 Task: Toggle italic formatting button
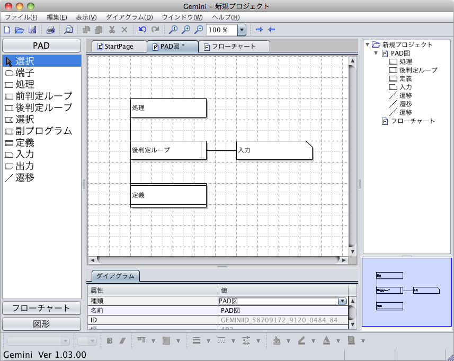tap(122, 341)
